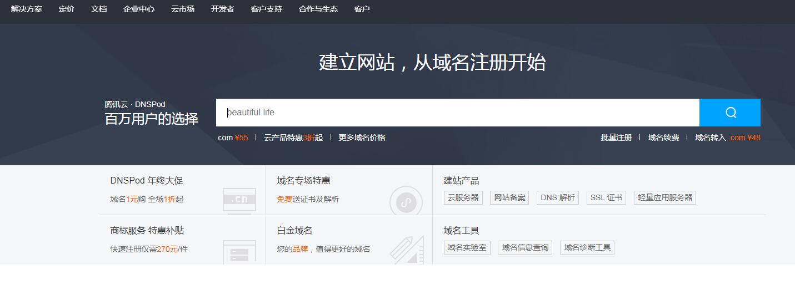
Task: Select the 轻量应用服务器 tag button
Action: (x=665, y=197)
